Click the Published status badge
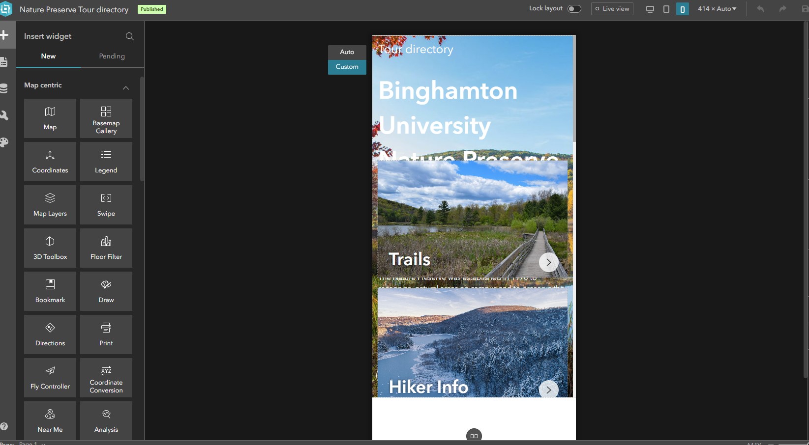 pos(152,9)
